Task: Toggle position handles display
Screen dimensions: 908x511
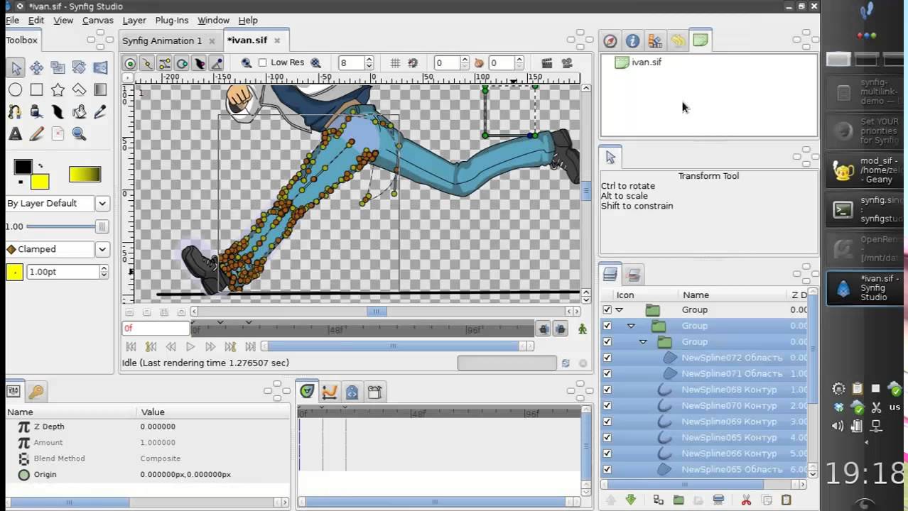Action: click(130, 63)
